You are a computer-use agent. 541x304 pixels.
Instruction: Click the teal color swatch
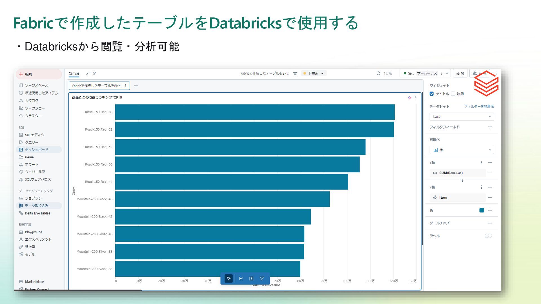pyautogui.click(x=482, y=210)
